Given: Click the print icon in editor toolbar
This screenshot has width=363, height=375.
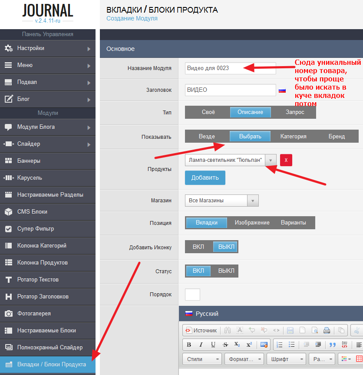Looking at the screenshot, I should tap(327, 330).
